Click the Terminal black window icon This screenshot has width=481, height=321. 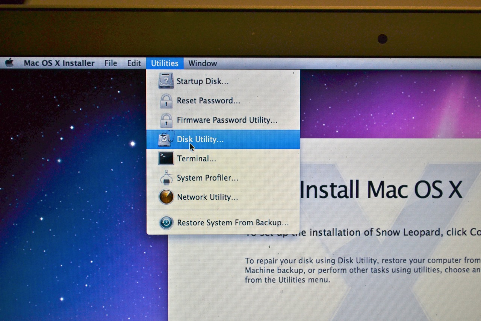(166, 158)
